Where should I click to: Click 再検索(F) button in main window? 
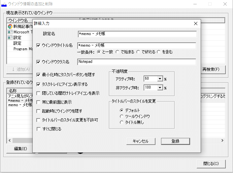point(213,69)
